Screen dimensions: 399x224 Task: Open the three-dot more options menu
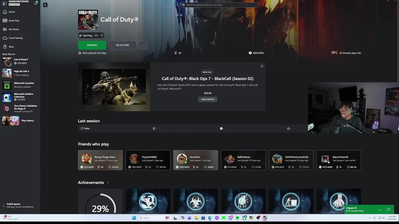click(143, 45)
